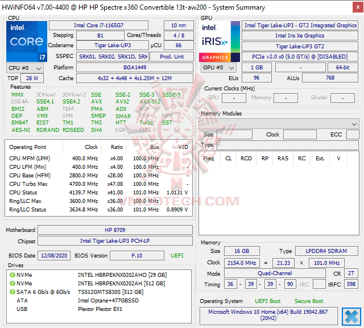Click the GPU memory 1 GB field
Screen dimensions: 364x328
coord(257,68)
